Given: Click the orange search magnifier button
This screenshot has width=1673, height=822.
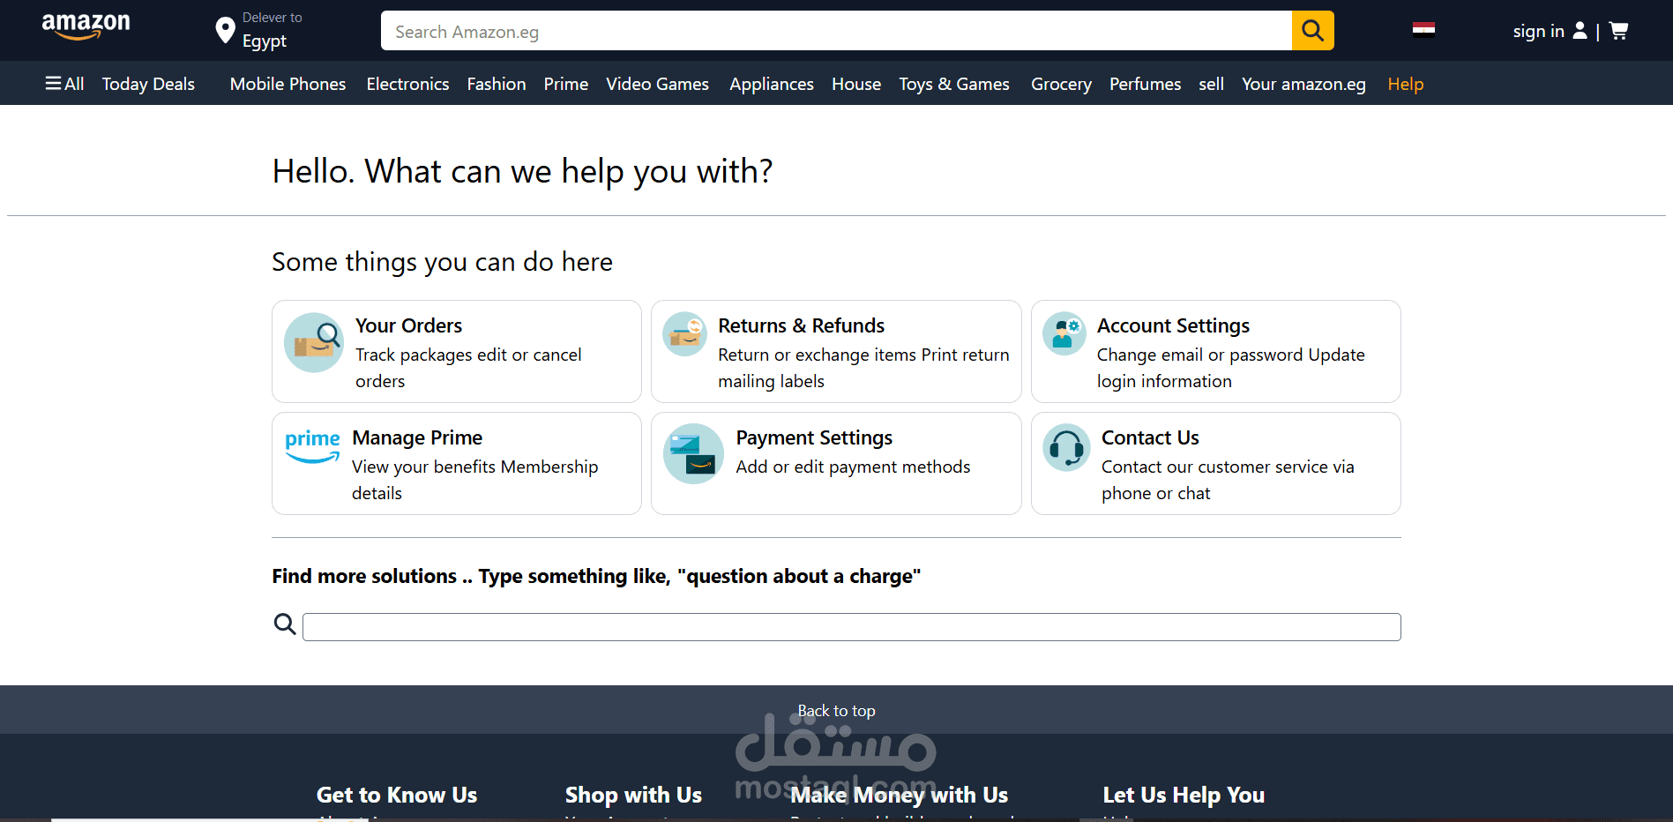Looking at the screenshot, I should [1312, 31].
